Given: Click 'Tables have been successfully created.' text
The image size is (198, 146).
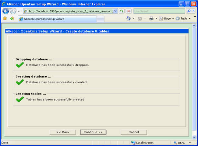Looking at the screenshot, I should (x=55, y=99).
